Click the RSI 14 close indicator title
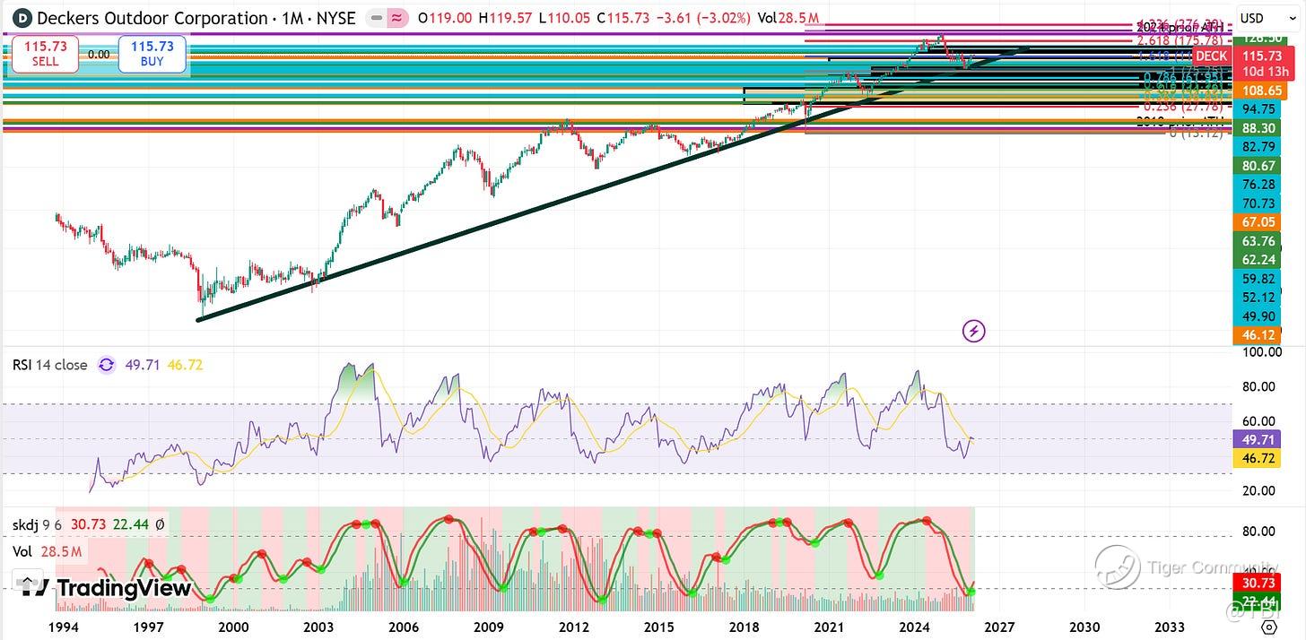 (50, 365)
